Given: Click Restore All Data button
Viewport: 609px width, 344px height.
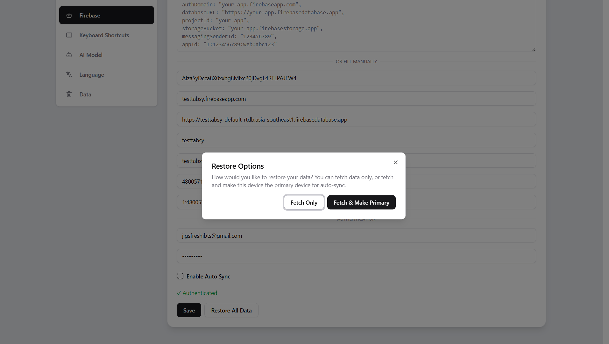Looking at the screenshot, I should pyautogui.click(x=231, y=310).
